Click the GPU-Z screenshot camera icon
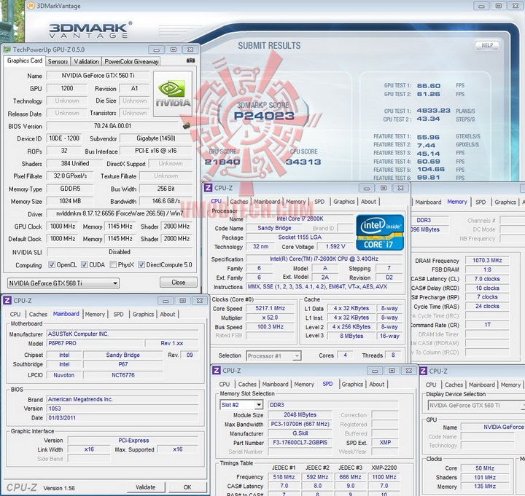The height and width of the screenshot is (496, 525). [191, 61]
